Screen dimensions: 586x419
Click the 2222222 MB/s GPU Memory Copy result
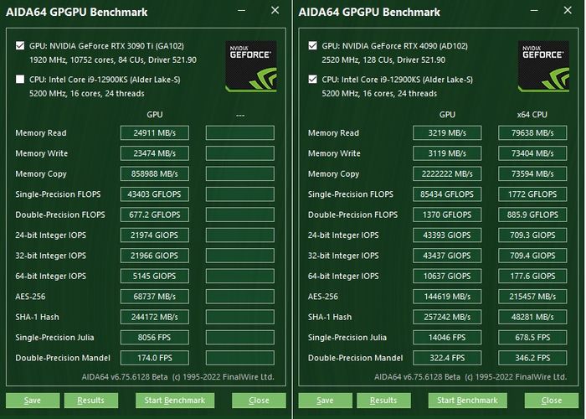click(447, 174)
